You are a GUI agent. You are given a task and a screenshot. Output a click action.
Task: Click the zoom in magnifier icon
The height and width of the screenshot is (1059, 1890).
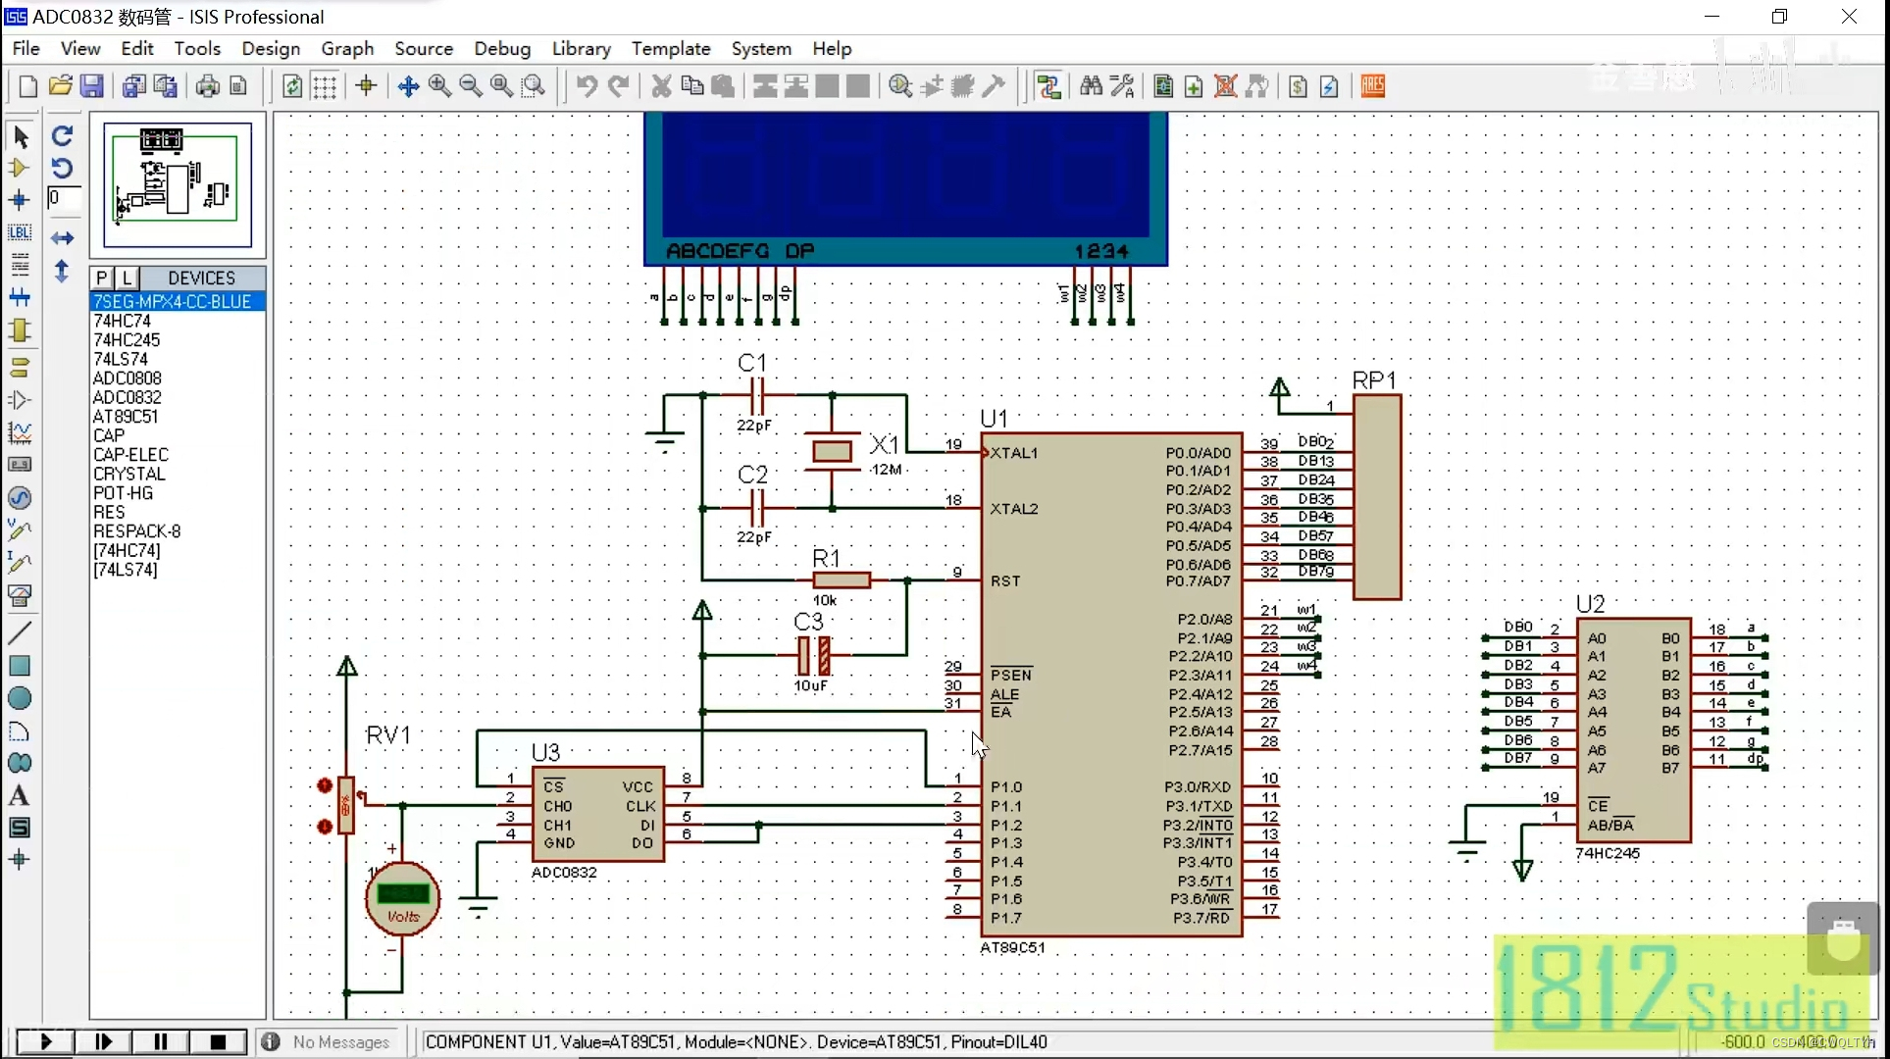(x=440, y=85)
